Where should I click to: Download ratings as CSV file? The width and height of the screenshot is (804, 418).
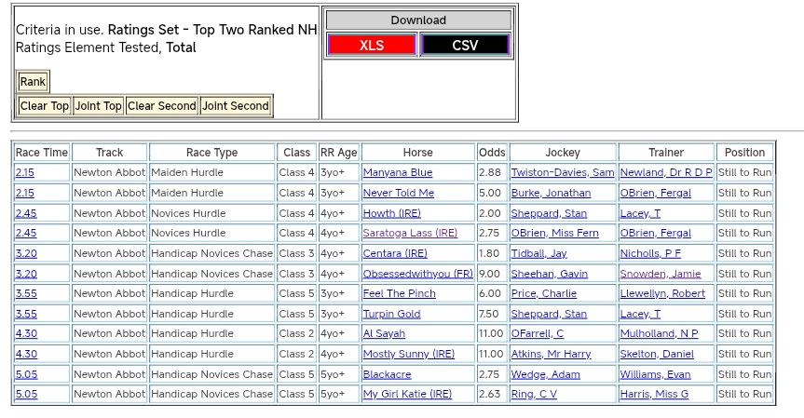click(x=465, y=45)
